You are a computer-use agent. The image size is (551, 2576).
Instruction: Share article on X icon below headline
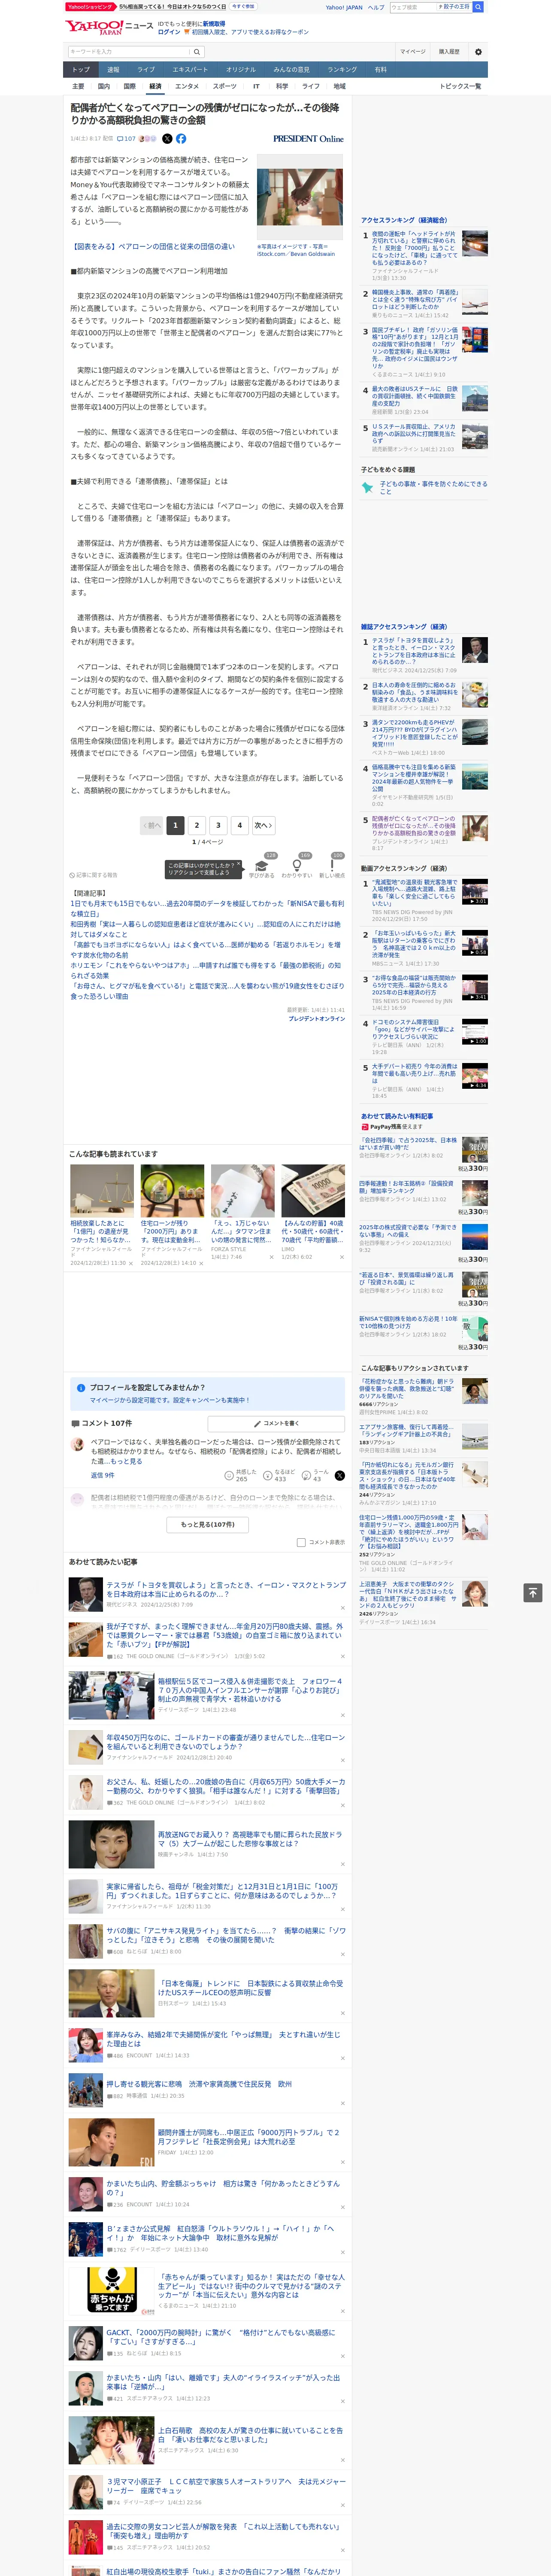(167, 139)
